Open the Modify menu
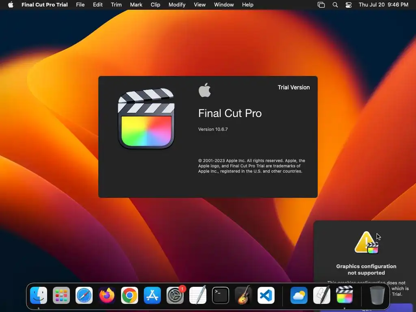 point(177,4)
